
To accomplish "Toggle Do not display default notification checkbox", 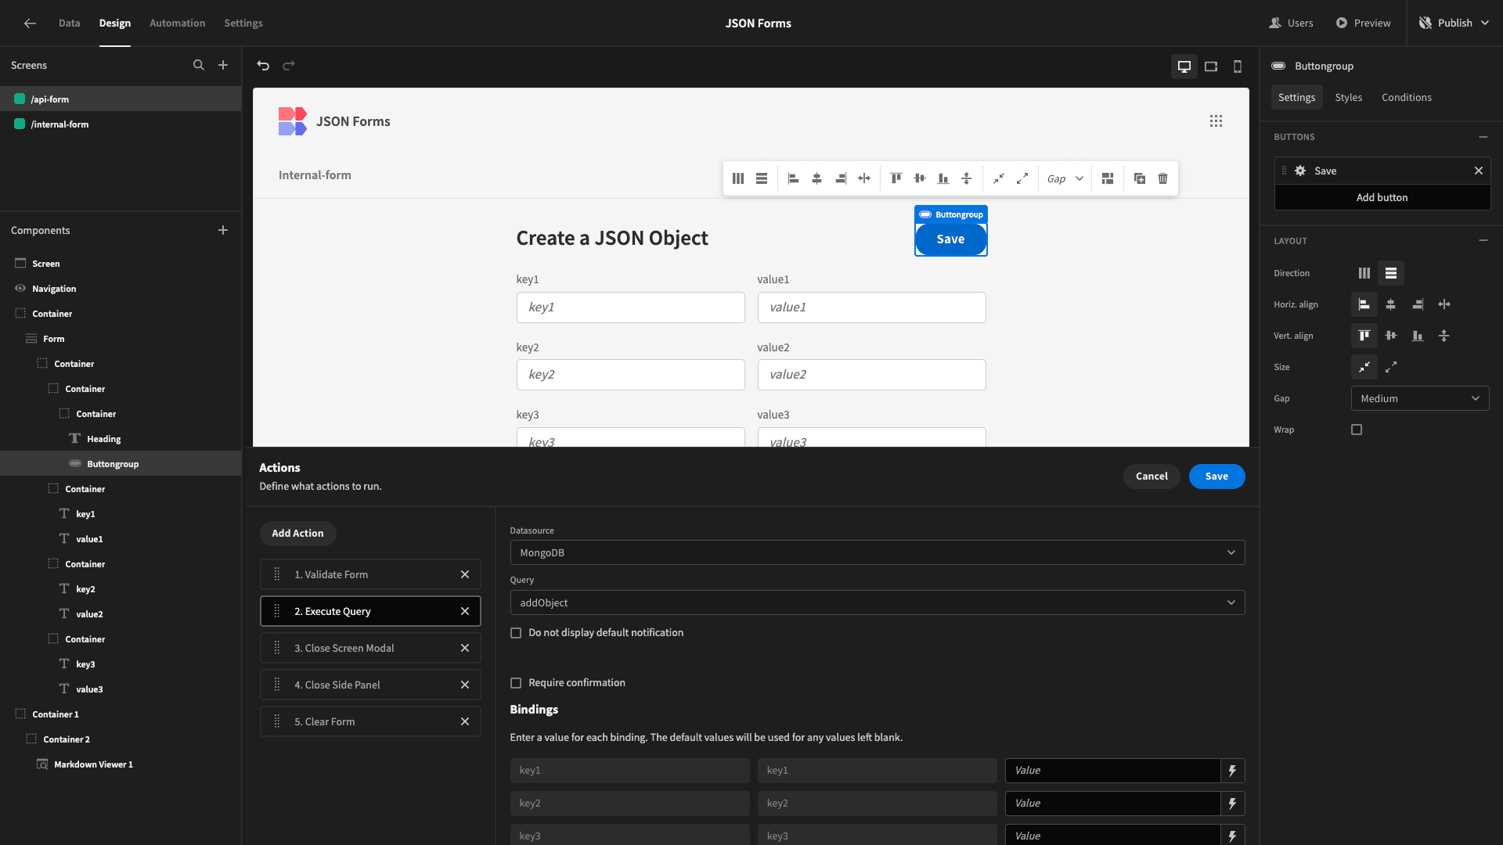I will [516, 632].
